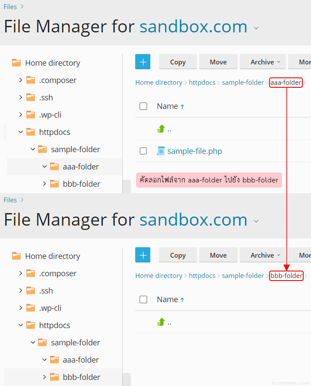
Task: Check the box next to sample-file.php
Action: (143, 151)
